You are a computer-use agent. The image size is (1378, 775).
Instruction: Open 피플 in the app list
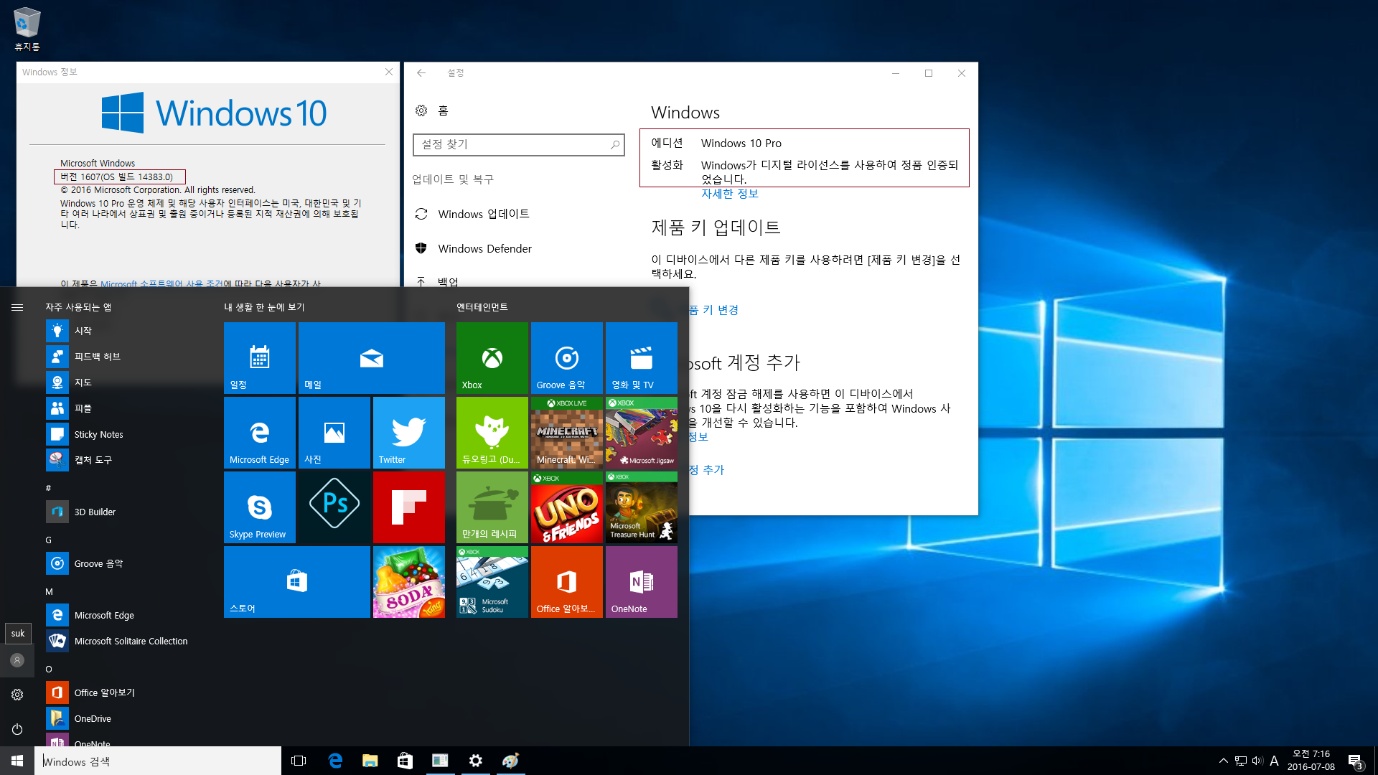[x=125, y=408]
